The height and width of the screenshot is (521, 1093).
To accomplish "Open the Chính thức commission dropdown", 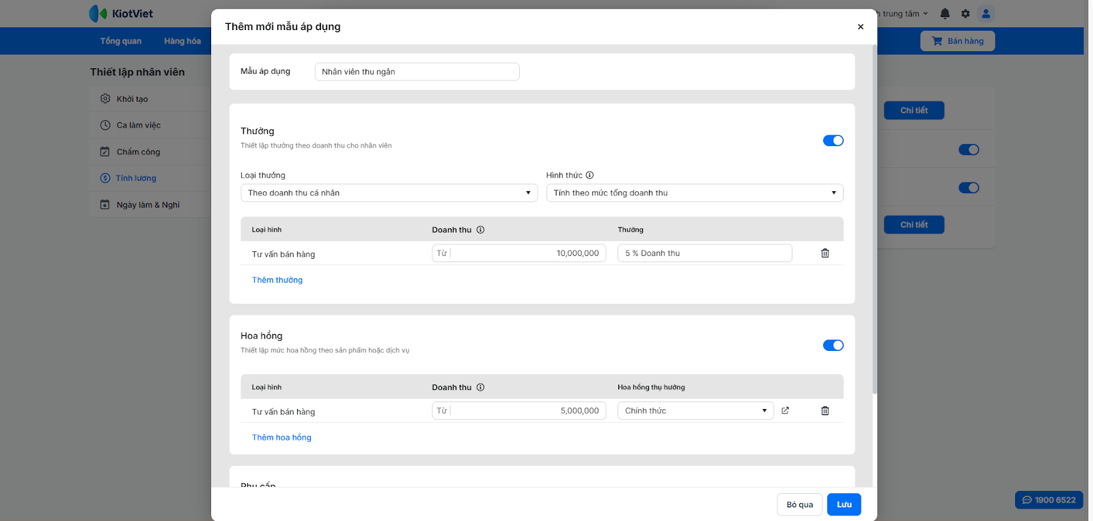I will [695, 411].
